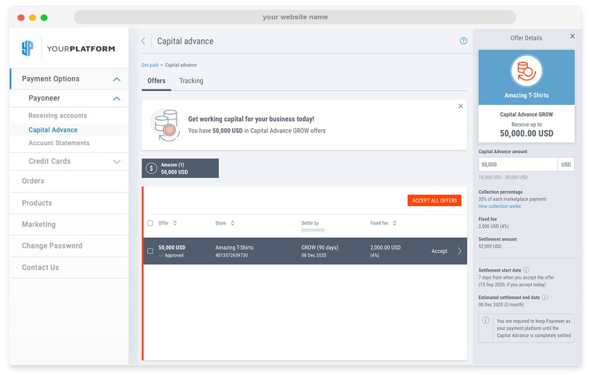Tick the select-all offers checkbox in header
Image resolution: width=590 pixels, height=375 pixels.
pyautogui.click(x=150, y=223)
